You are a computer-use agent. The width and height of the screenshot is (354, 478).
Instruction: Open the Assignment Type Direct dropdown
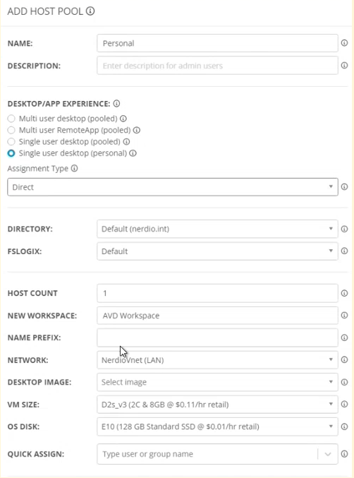point(173,187)
